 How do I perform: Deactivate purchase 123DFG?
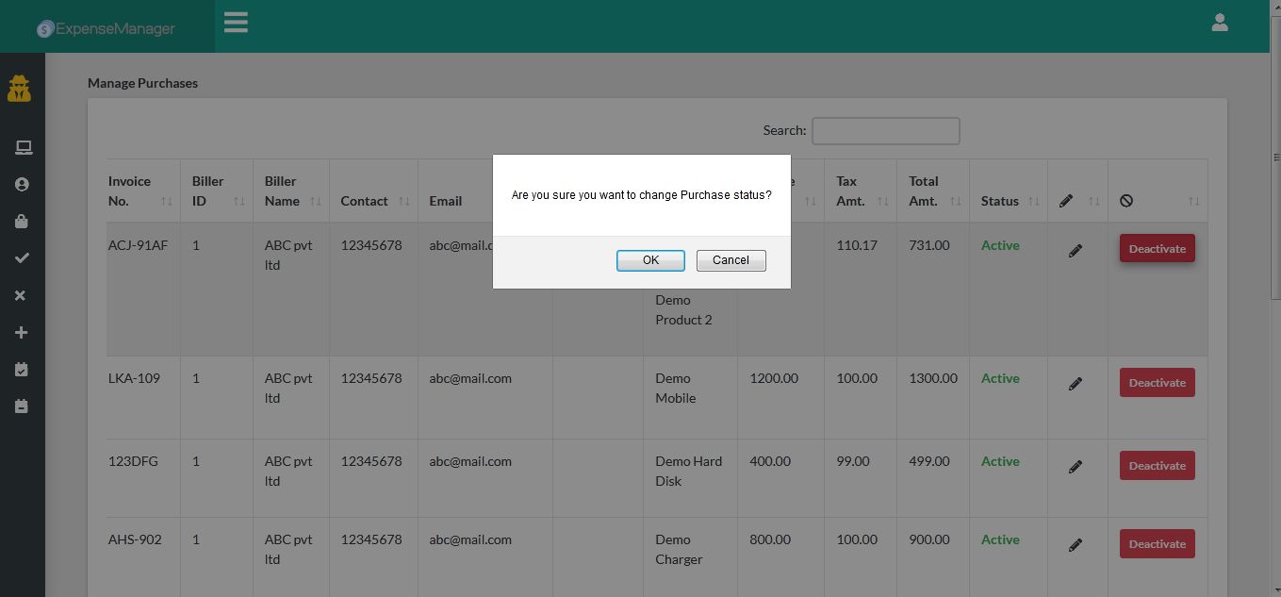pos(1157,466)
